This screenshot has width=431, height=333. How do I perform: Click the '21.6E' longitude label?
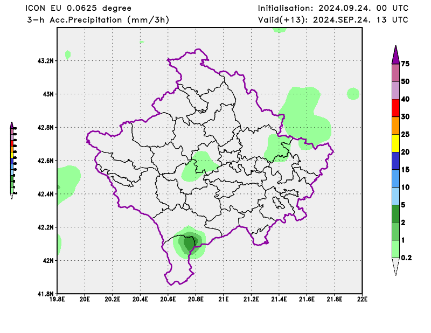[307, 299]
